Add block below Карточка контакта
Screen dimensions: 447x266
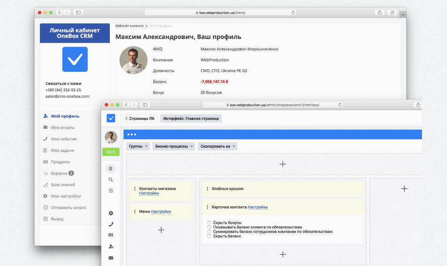coord(283,254)
